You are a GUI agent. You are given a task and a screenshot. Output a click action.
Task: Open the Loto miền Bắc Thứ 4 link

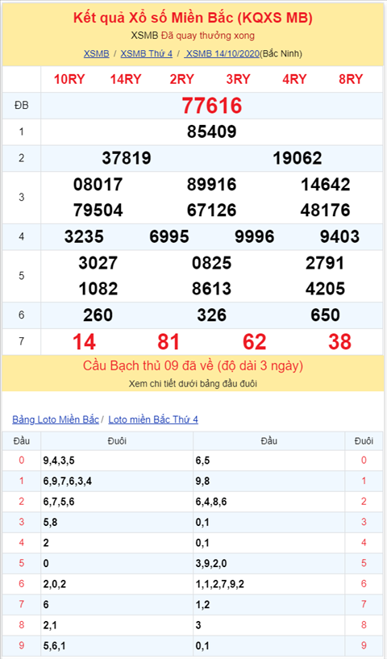click(153, 419)
